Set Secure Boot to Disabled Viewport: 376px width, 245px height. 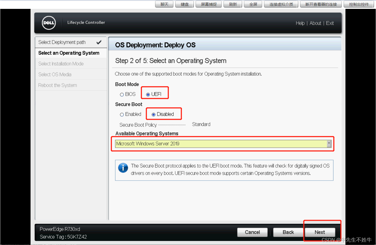154,115
